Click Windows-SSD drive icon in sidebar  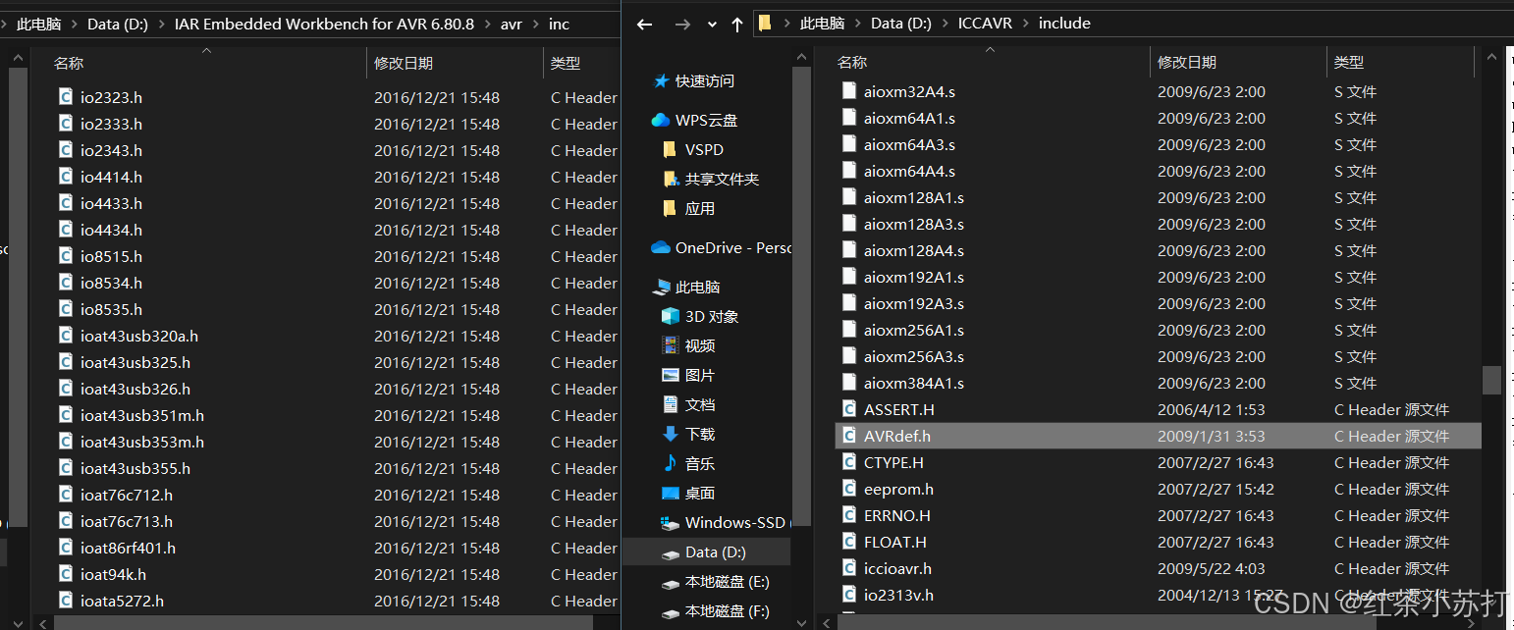click(x=671, y=523)
